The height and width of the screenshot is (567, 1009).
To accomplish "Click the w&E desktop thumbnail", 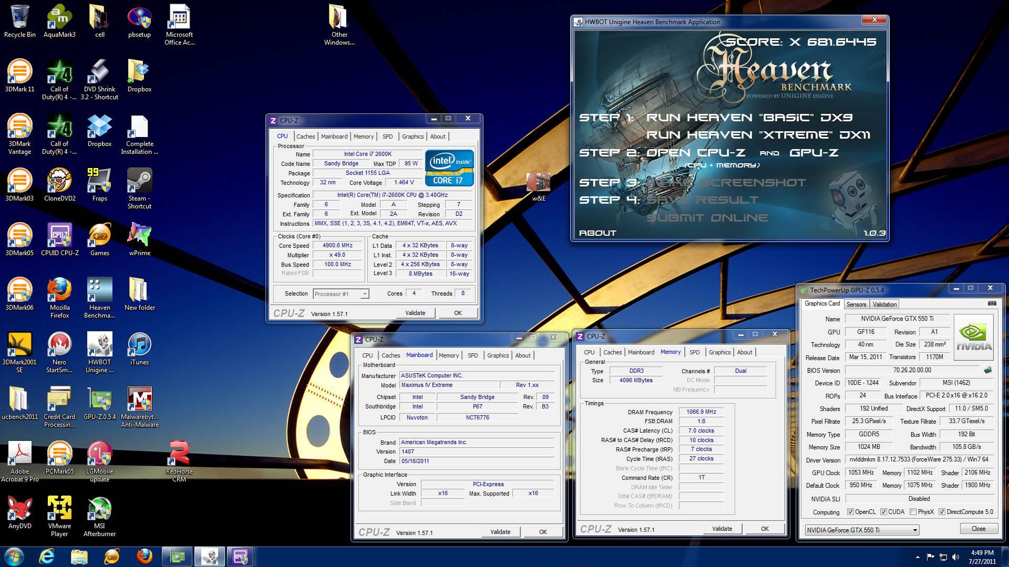I will 539,187.
